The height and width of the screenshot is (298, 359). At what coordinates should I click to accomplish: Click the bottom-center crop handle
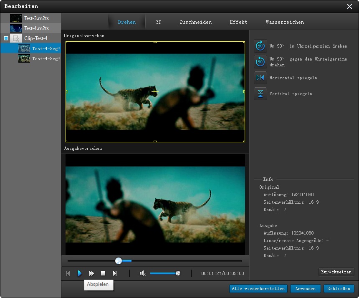pyautogui.click(x=155, y=141)
